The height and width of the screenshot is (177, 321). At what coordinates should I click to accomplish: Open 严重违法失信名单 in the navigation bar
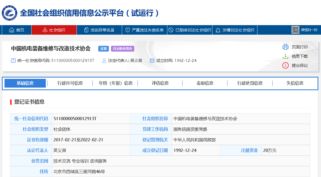145,30
